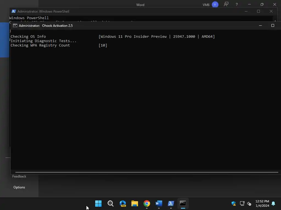Switch to Google Chrome on taskbar
The image size is (281, 210).
147,203
